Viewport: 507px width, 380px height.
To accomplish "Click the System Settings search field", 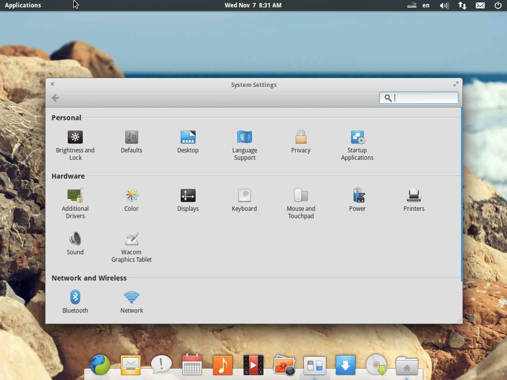I will click(419, 98).
